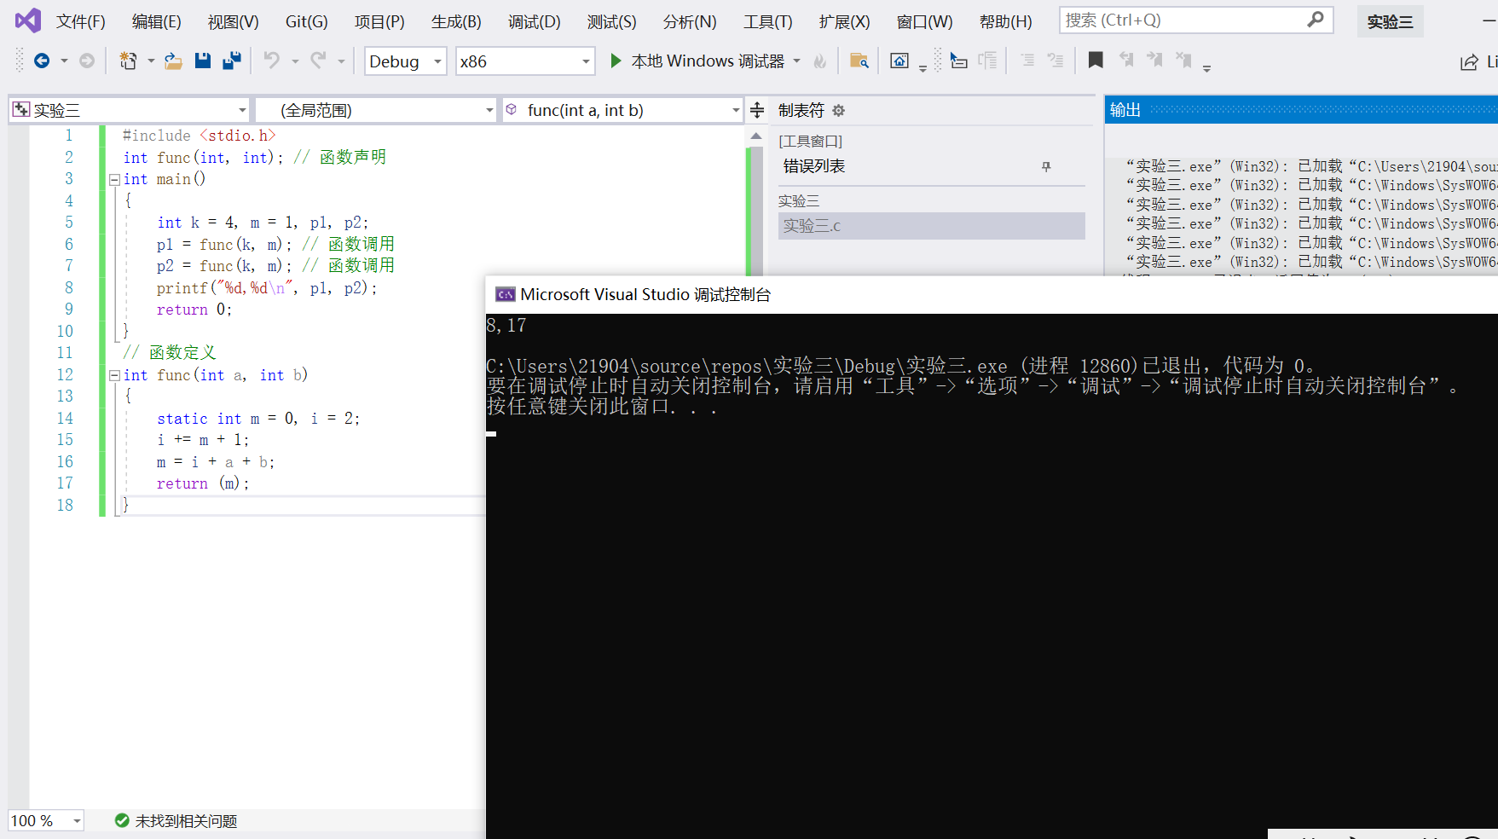This screenshot has height=839, width=1498.
Task: Redo the last undone edit
Action: tap(319, 61)
